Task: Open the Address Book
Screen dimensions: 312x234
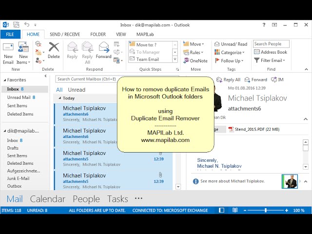Action: 271,52
